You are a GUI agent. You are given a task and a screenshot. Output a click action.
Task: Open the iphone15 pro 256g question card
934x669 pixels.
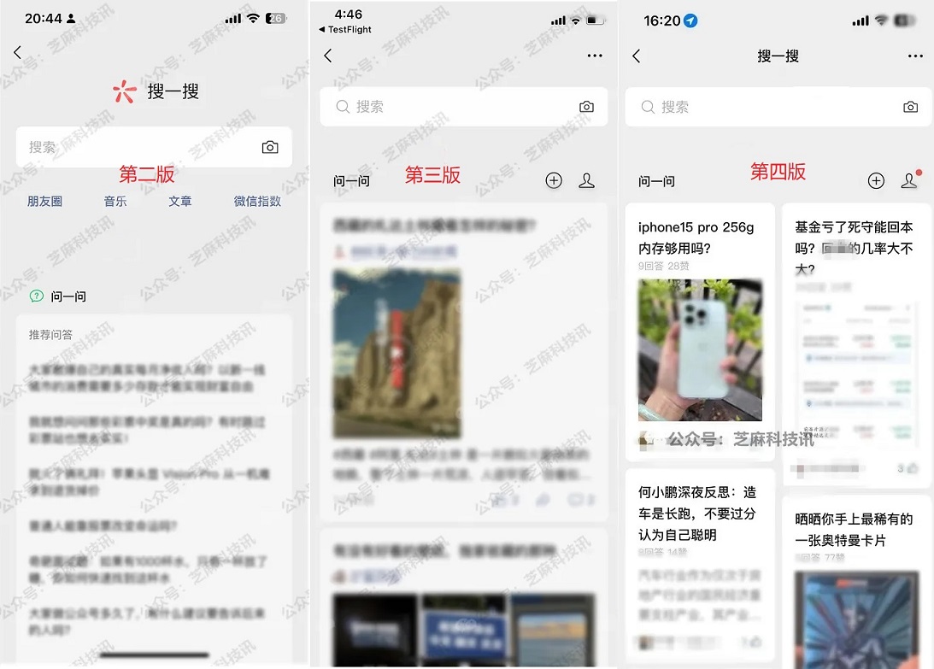[x=700, y=237]
